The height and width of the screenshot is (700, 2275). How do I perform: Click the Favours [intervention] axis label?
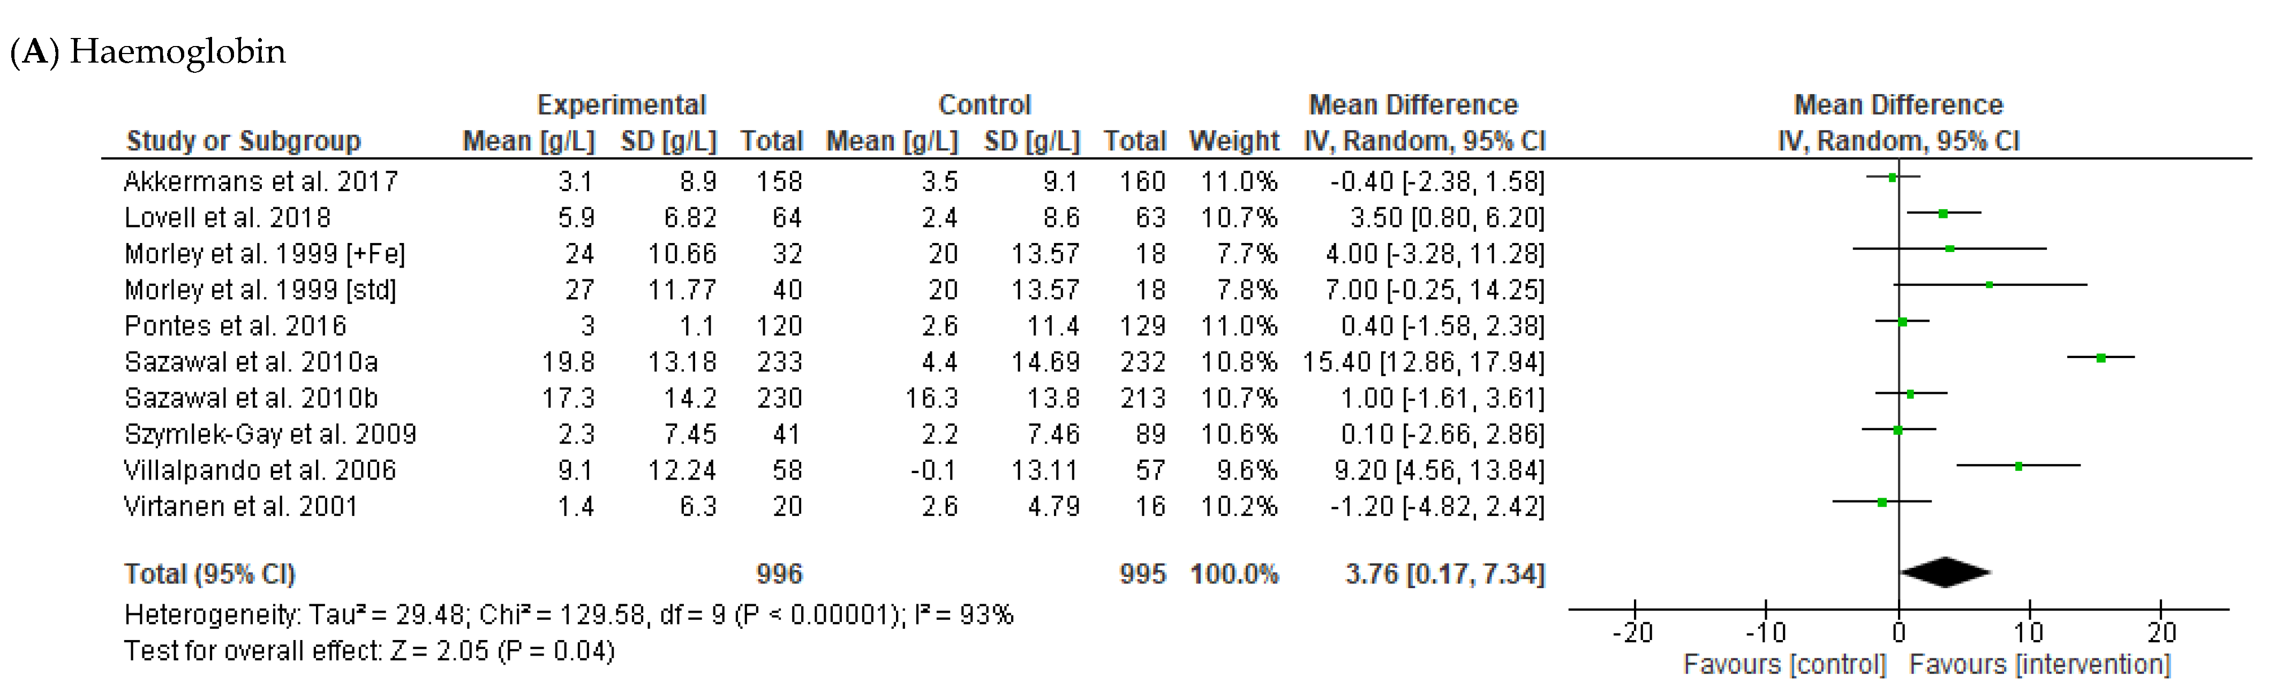2040,664
